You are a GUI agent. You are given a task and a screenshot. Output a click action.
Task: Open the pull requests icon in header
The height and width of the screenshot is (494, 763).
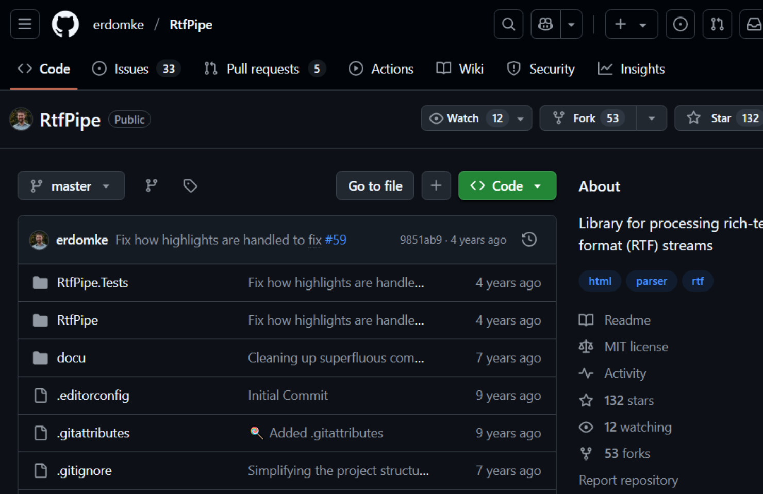(x=717, y=24)
